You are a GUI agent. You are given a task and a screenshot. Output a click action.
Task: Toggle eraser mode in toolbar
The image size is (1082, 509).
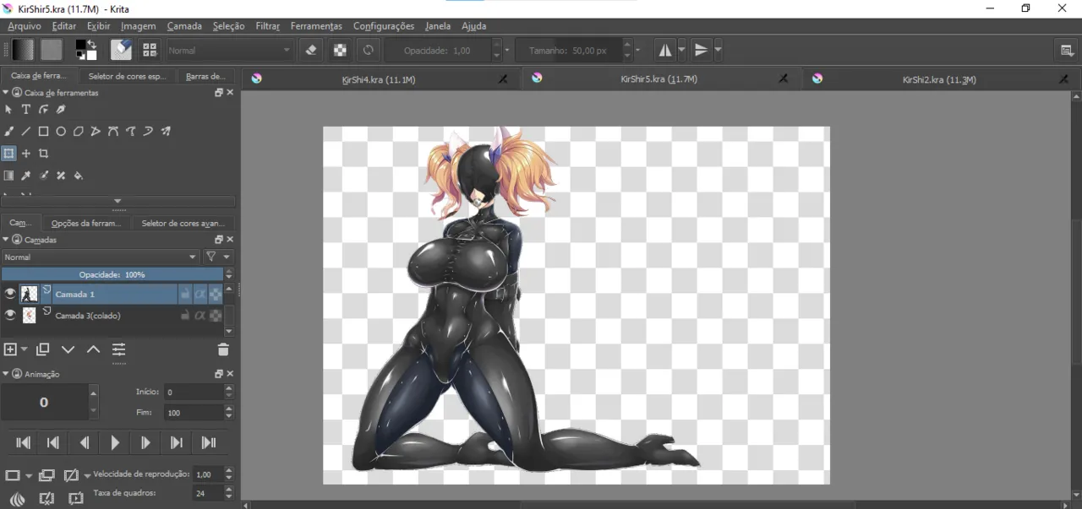[x=310, y=50]
